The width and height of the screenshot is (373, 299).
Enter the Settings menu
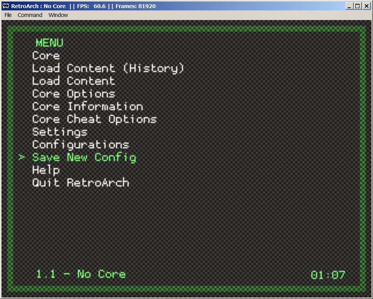[x=59, y=132]
